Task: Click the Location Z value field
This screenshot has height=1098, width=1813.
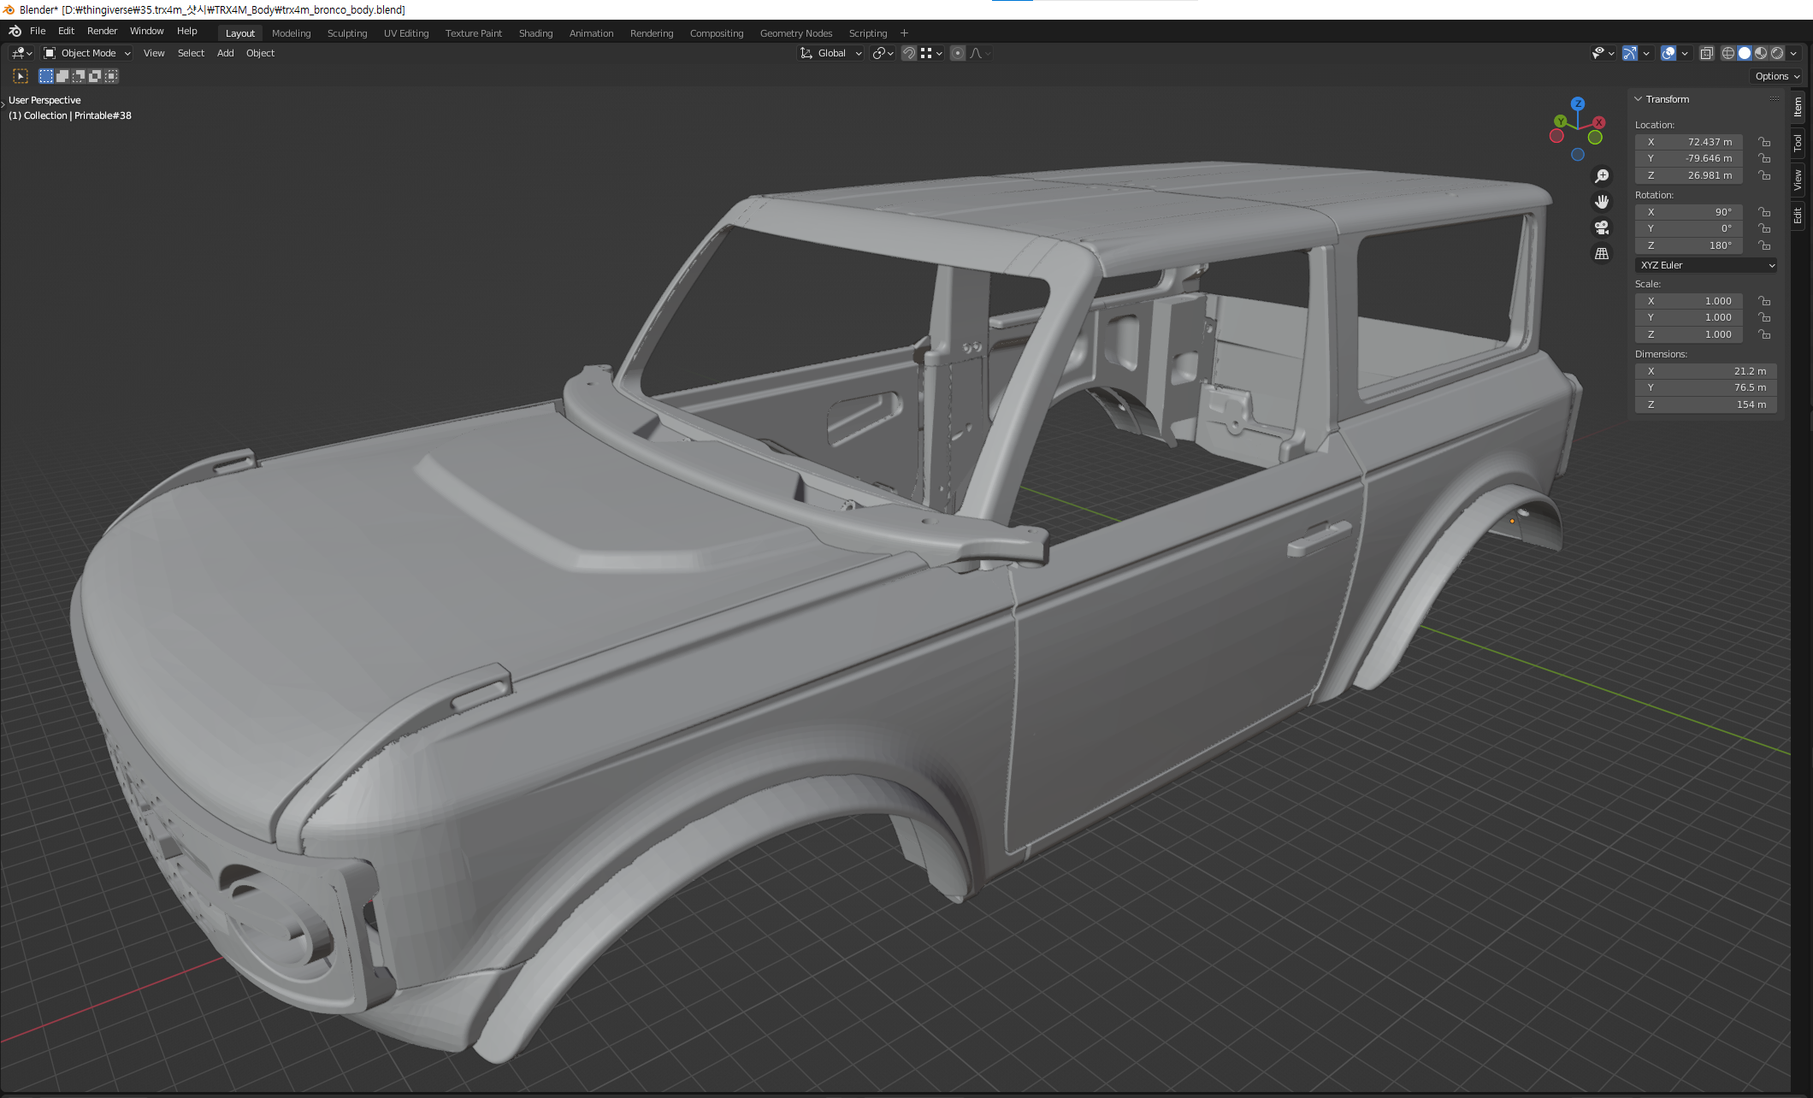Action: tap(1689, 175)
